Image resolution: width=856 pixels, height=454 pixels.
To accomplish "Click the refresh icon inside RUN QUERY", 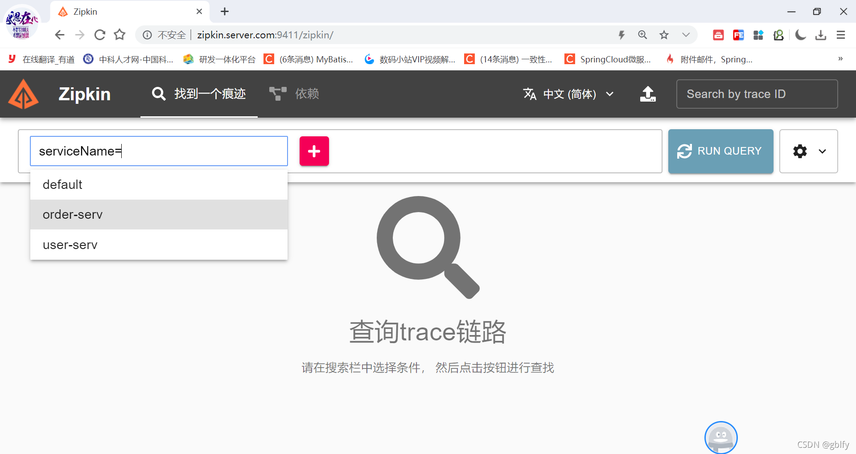I will coord(685,151).
